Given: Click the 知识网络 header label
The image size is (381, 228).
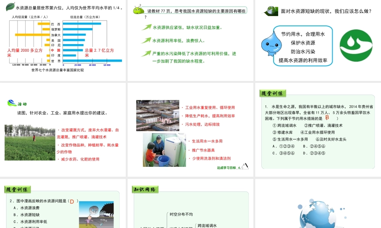Looking at the screenshot, I should pos(145,190).
